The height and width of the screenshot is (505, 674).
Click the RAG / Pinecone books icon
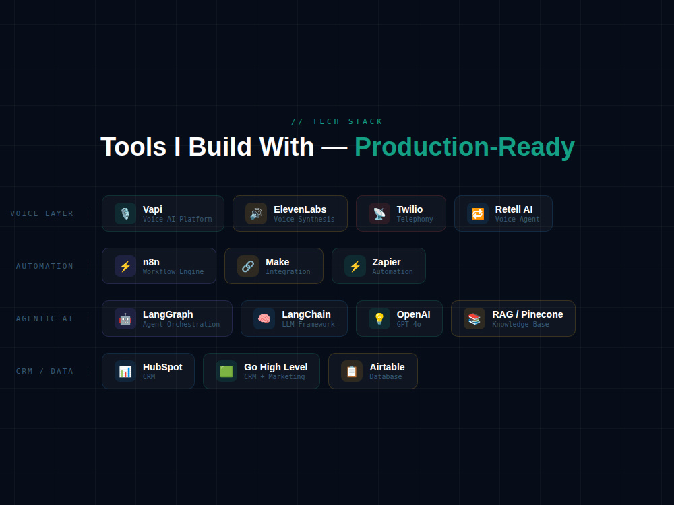click(474, 318)
